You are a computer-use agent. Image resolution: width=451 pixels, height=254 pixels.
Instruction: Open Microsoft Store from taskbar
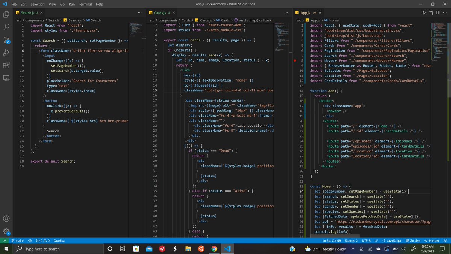[x=136, y=249]
